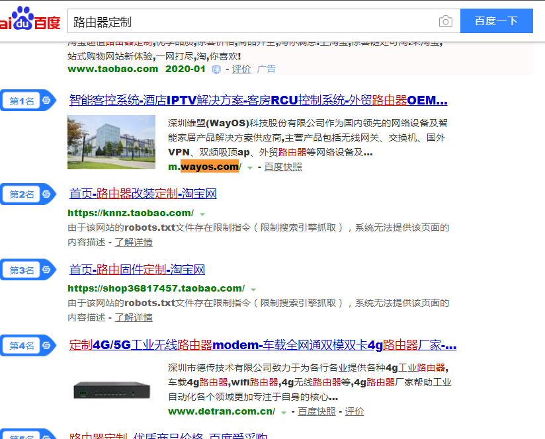Open 智能客控系统-酒店IPTV解决方案 result title
Viewport: 545px width, 439px height.
(x=258, y=100)
